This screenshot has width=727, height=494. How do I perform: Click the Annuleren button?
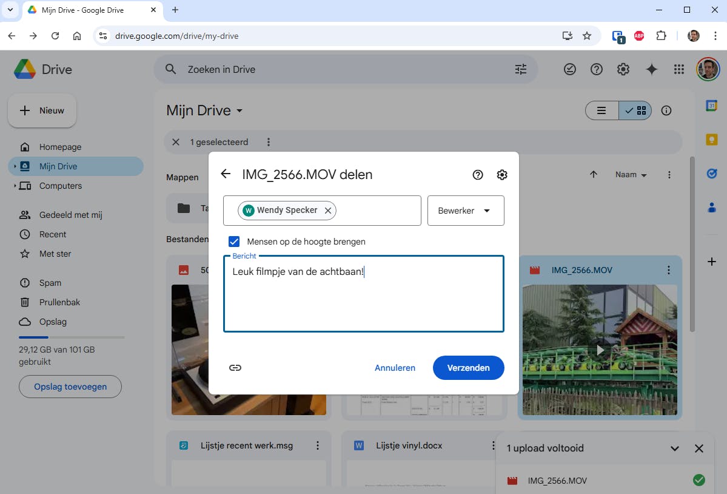click(x=395, y=368)
